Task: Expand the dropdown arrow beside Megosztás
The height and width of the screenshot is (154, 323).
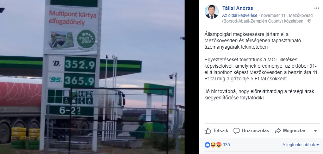Action: click(x=315, y=131)
